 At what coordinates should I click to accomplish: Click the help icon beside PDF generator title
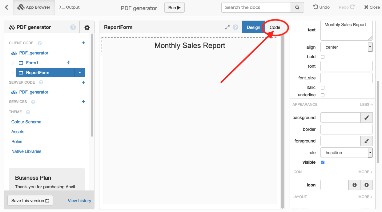pos(73,27)
